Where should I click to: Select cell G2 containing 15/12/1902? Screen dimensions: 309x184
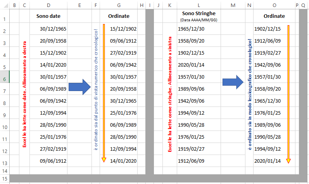point(123,29)
